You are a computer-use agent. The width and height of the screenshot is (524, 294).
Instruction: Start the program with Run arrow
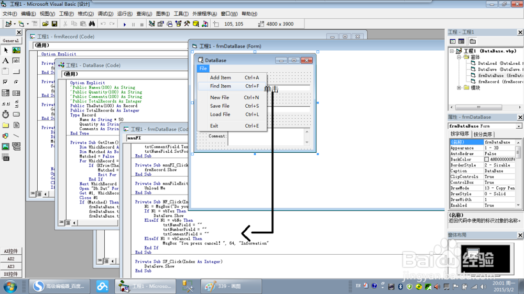(125, 24)
